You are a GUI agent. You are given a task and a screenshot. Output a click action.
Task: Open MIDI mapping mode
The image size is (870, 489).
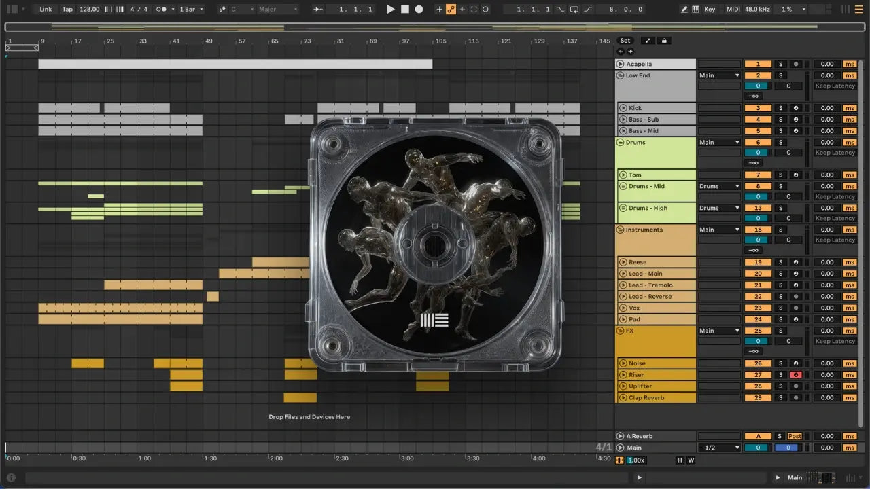click(733, 10)
